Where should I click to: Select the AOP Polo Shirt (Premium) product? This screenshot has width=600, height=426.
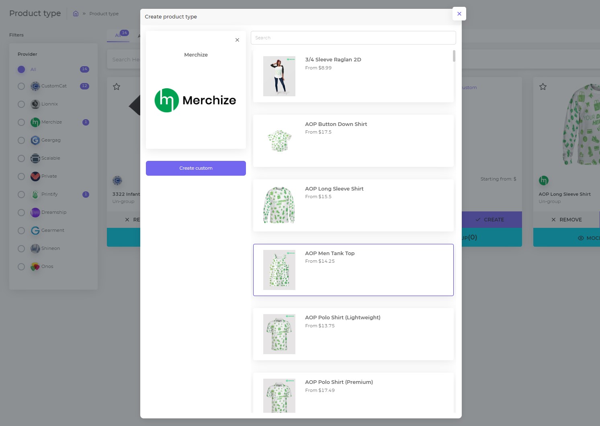pyautogui.click(x=353, y=393)
